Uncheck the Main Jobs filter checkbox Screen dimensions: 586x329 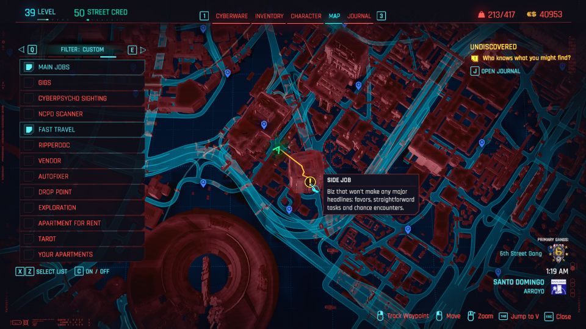(29, 67)
